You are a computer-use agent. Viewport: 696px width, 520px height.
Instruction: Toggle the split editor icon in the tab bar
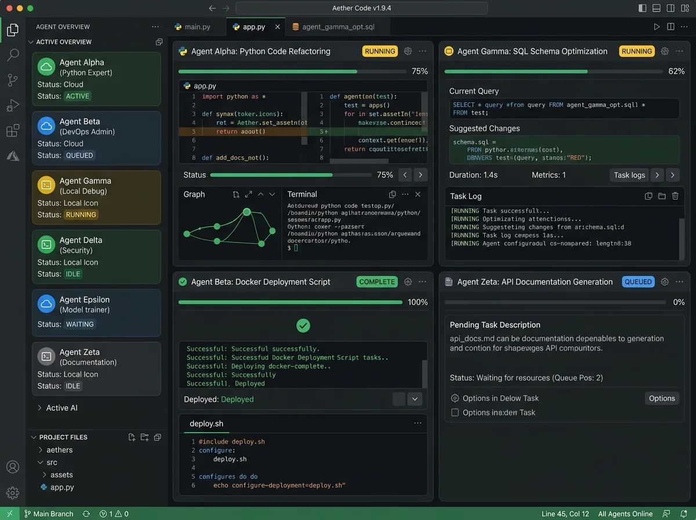(670, 27)
